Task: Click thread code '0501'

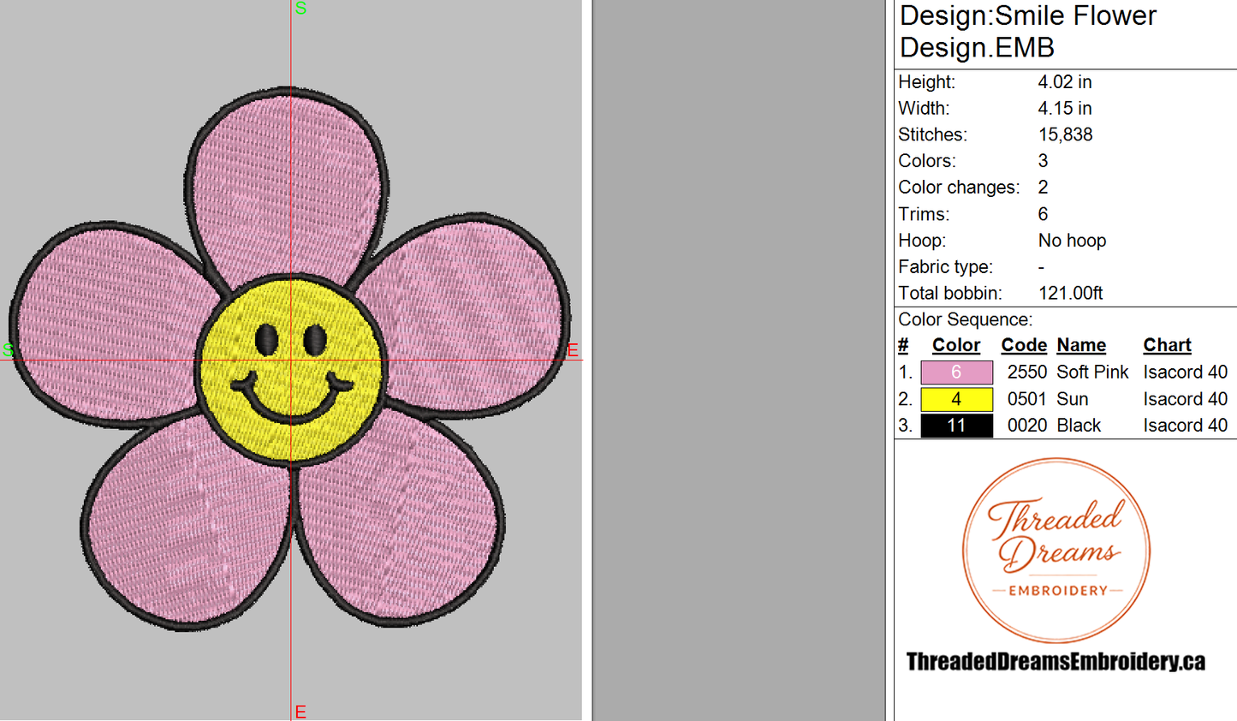Action: pos(1027,399)
